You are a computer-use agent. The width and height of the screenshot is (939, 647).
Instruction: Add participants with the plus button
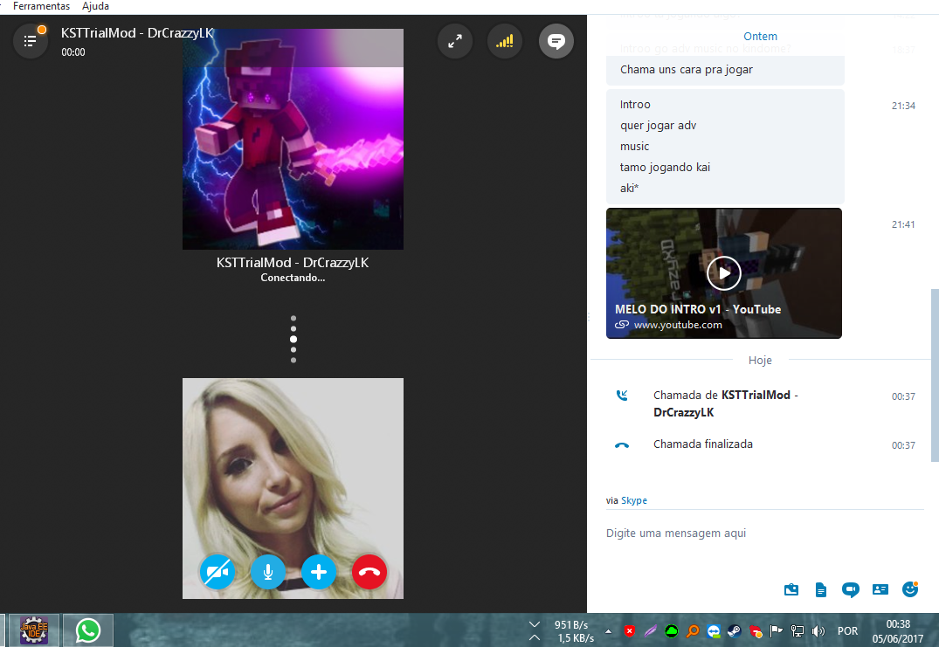tap(319, 572)
